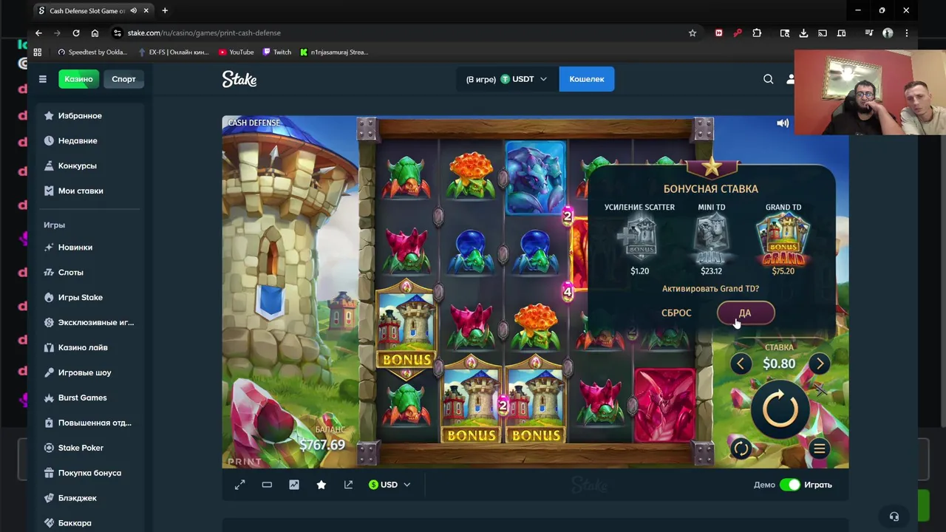Select the Mini TD bonus icon

[x=712, y=238]
